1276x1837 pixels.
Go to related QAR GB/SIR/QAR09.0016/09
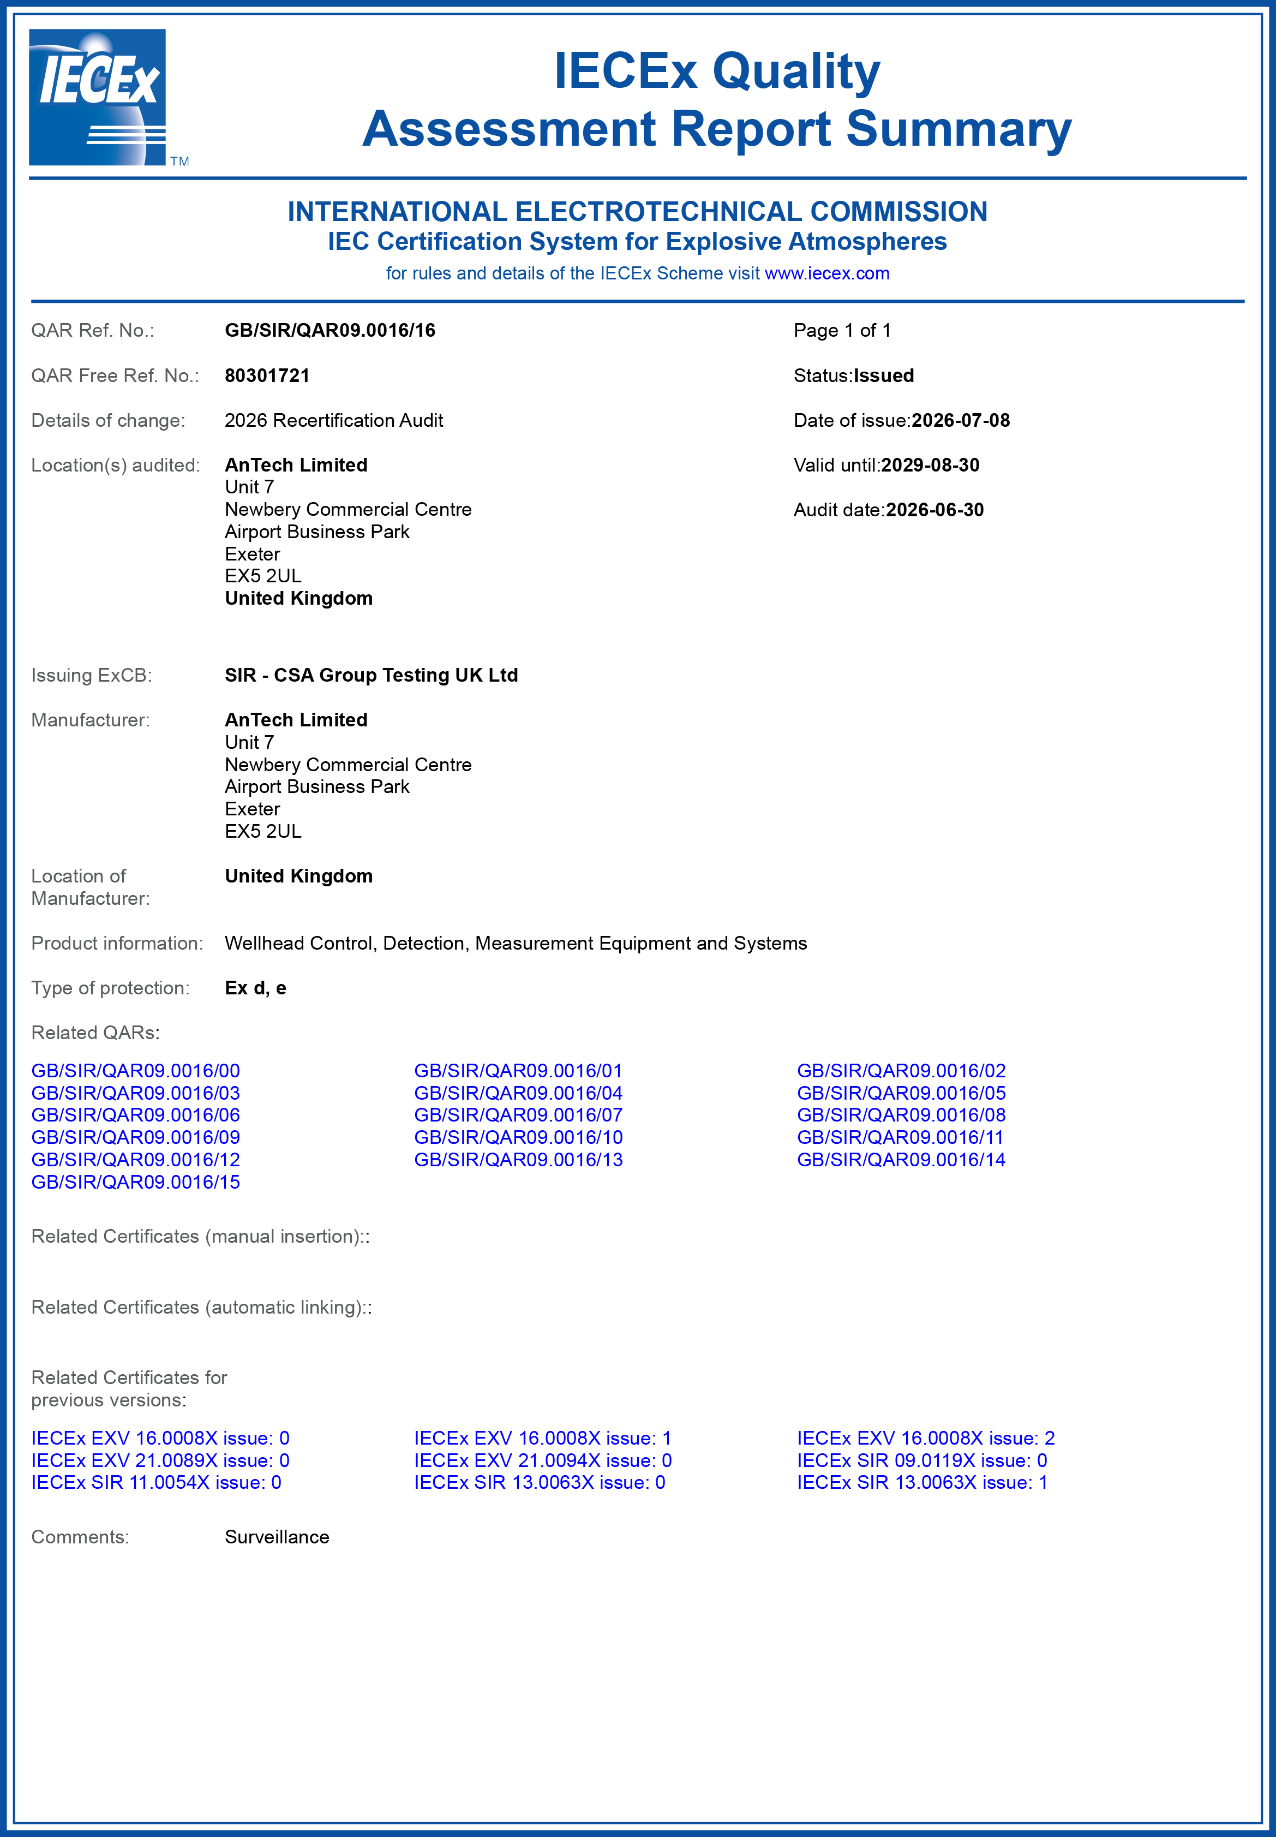coord(135,1137)
